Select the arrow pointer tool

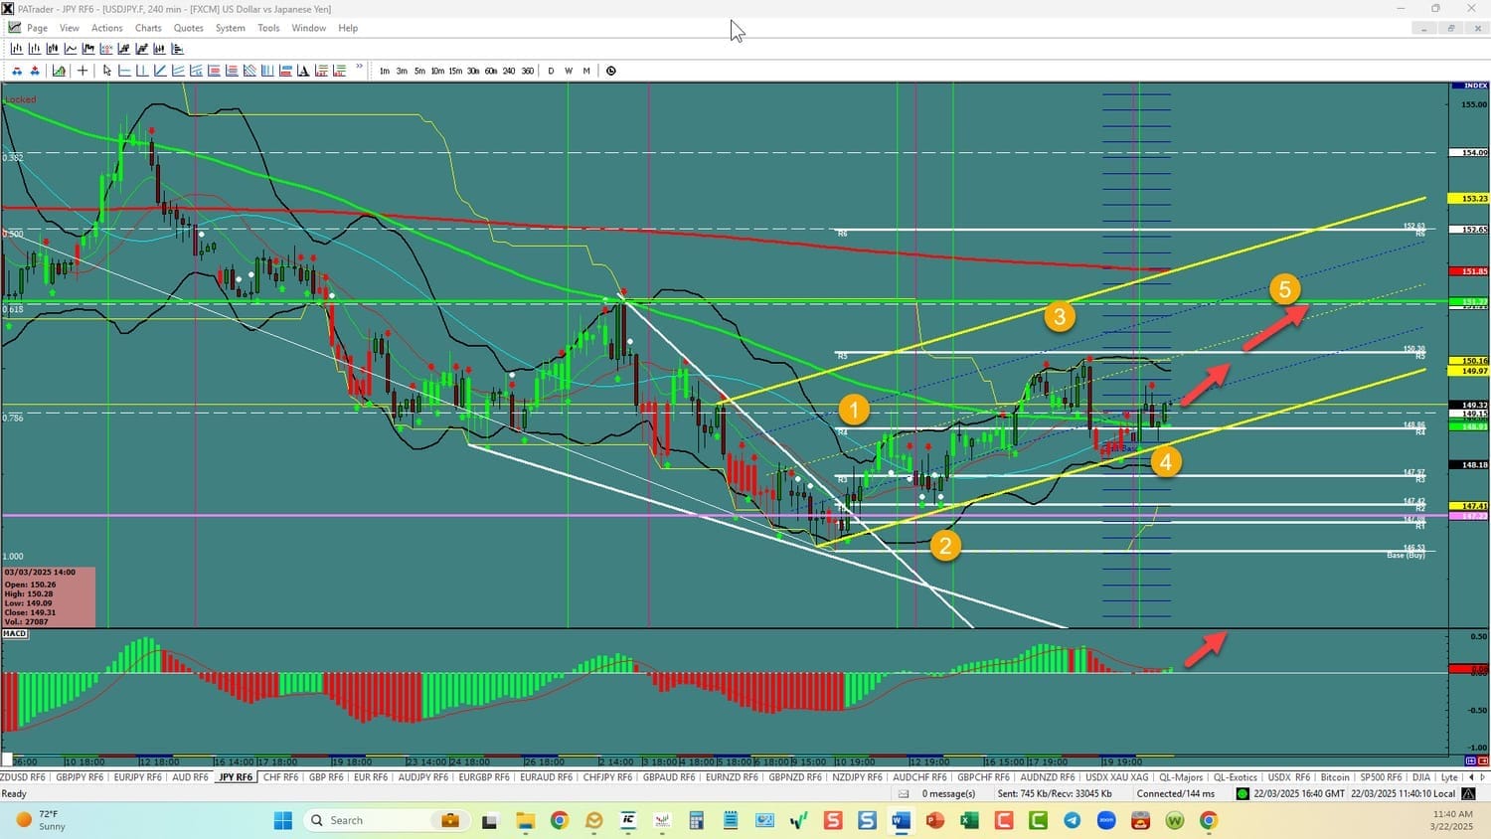tap(107, 71)
